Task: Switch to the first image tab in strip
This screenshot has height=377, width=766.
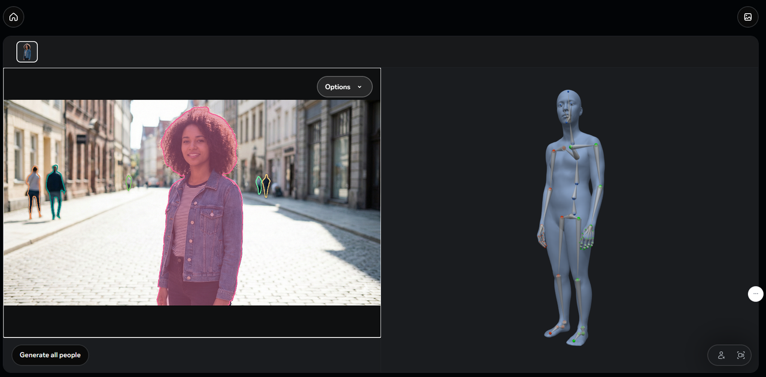Action: coord(27,51)
